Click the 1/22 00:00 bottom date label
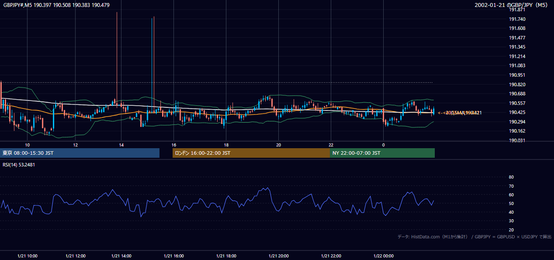 383,256
